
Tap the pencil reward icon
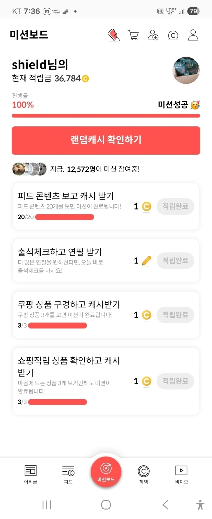click(x=146, y=261)
